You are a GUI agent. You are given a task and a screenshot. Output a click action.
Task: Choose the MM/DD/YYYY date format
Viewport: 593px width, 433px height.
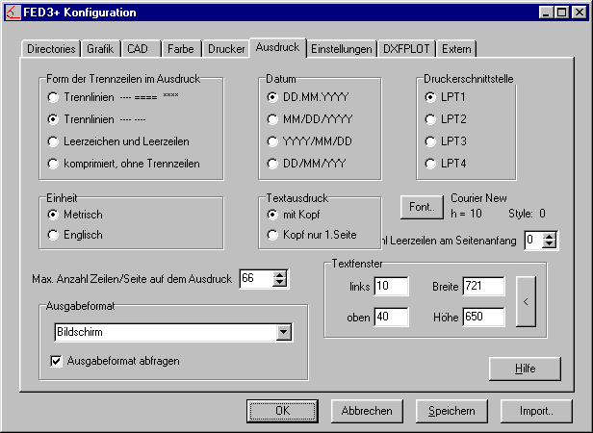point(273,119)
